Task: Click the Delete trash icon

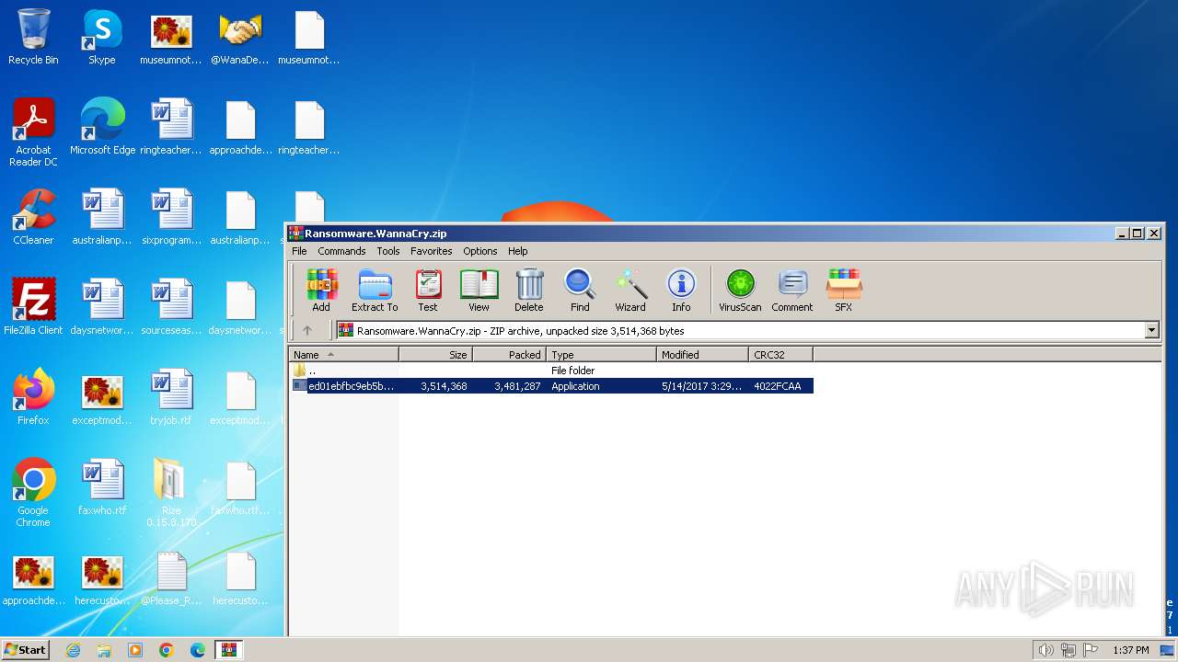Action: click(x=529, y=291)
